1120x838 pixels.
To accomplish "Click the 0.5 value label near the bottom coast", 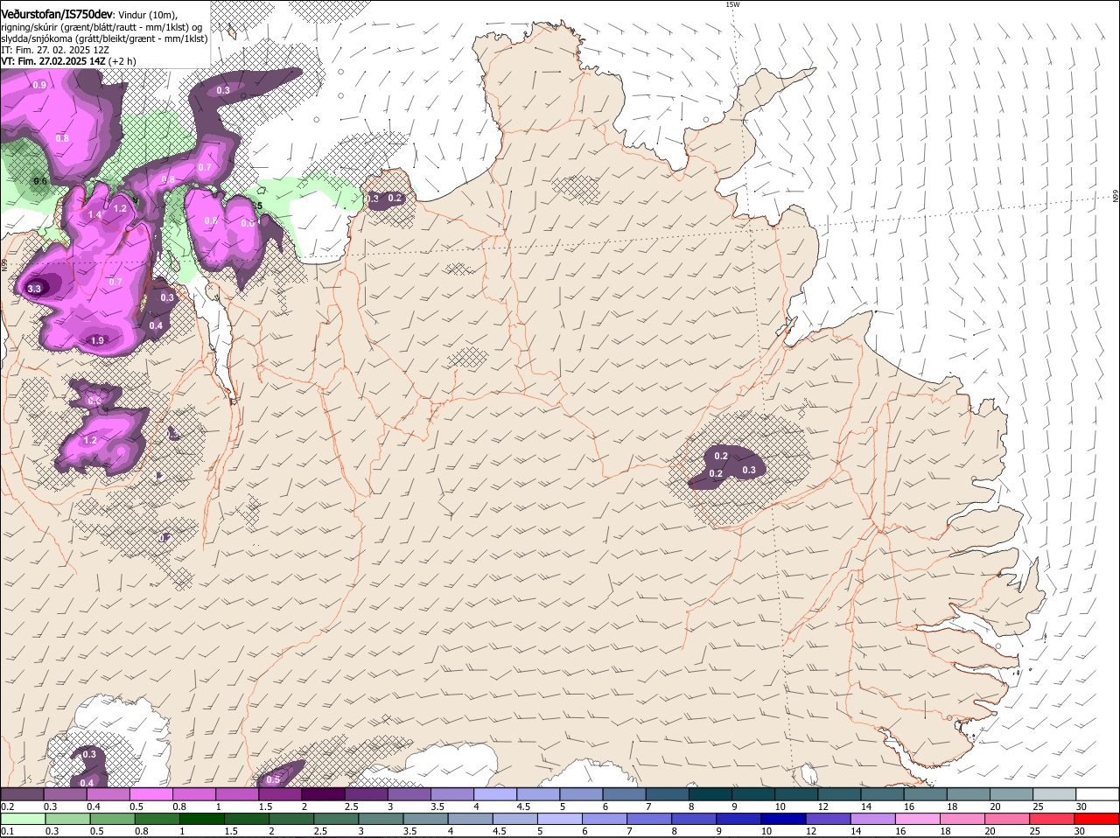I will tap(273, 779).
